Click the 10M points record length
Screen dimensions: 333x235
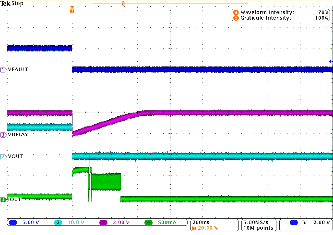click(x=258, y=228)
